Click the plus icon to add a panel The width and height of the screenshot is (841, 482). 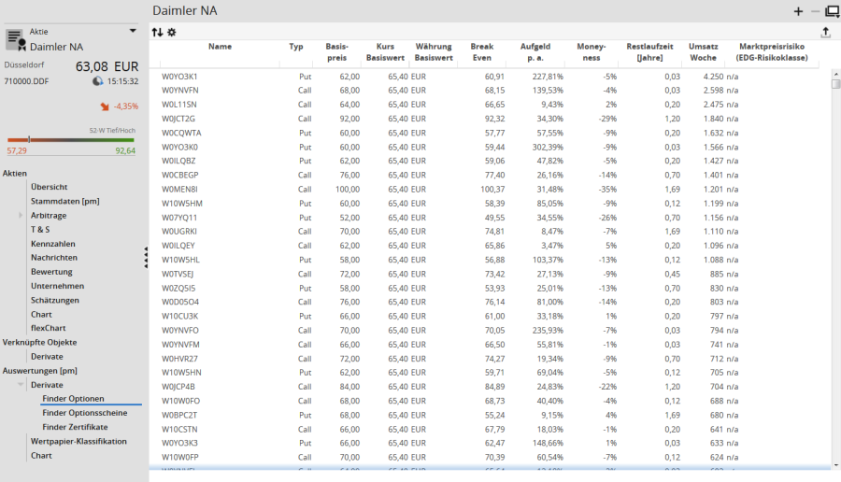pos(798,11)
